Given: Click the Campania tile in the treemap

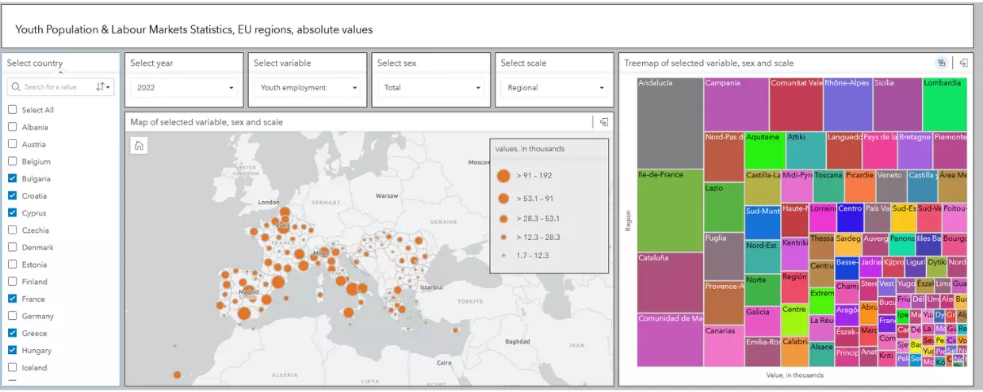Looking at the screenshot, I should coord(736,105).
